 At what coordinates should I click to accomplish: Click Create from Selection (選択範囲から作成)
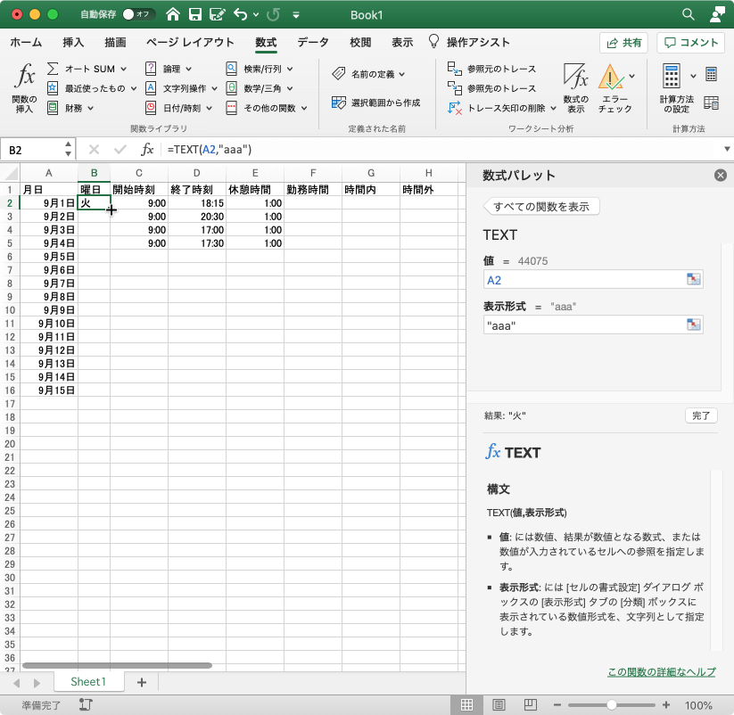pos(375,103)
